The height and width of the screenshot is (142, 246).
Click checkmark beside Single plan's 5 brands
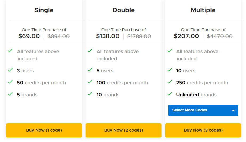10,94
